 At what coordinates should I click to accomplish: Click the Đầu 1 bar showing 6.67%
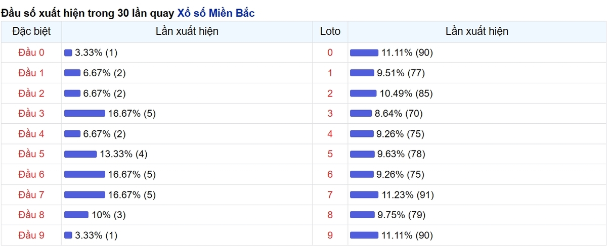coord(72,73)
